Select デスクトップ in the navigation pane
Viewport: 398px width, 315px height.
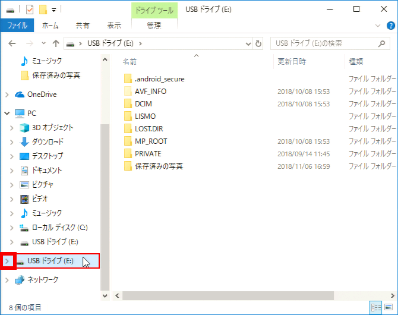[41, 156]
